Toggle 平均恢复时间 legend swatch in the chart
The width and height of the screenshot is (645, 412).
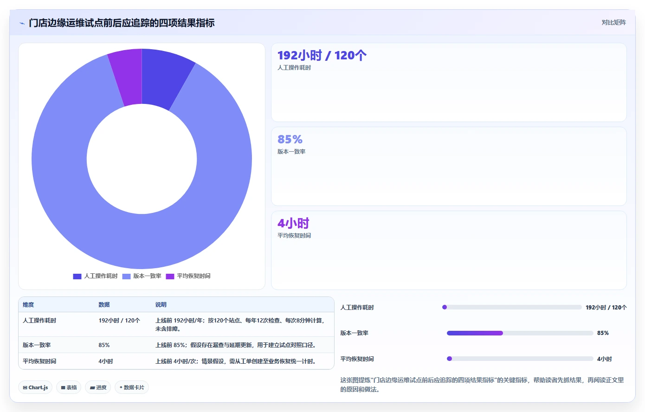pos(170,276)
